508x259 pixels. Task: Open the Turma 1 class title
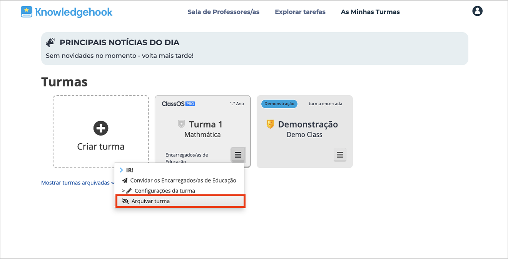[x=206, y=125]
